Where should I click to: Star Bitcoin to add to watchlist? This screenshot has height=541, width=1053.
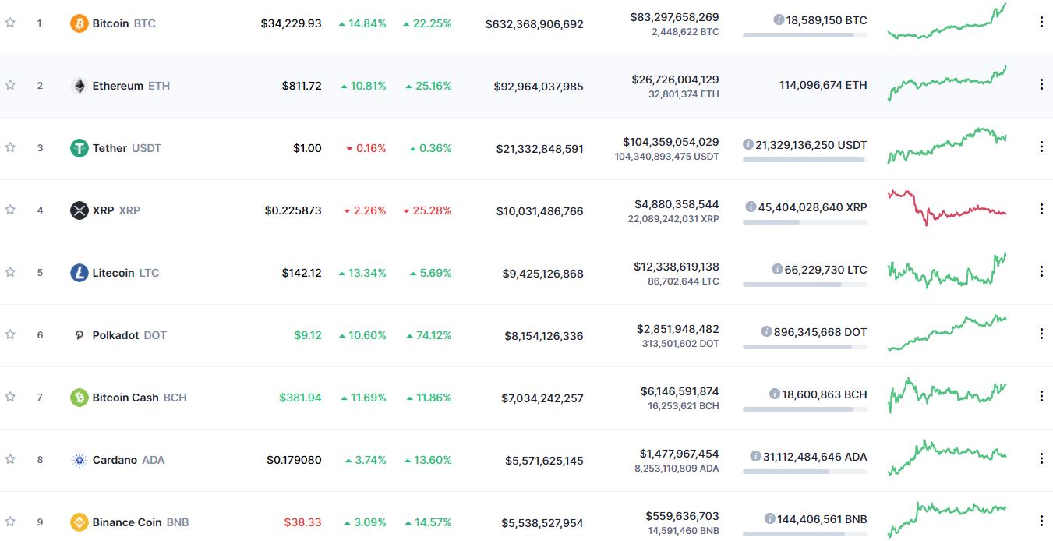(x=10, y=23)
